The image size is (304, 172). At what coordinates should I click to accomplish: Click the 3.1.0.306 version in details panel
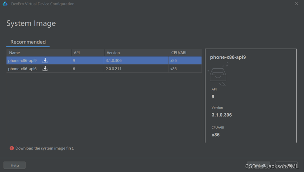[222, 115]
